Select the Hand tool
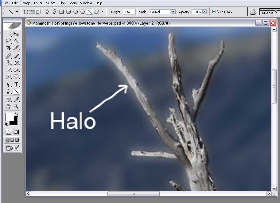This screenshot has height=203, width=280. [x=9, y=107]
